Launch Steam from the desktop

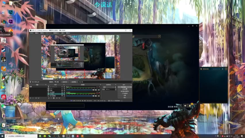[3, 50]
